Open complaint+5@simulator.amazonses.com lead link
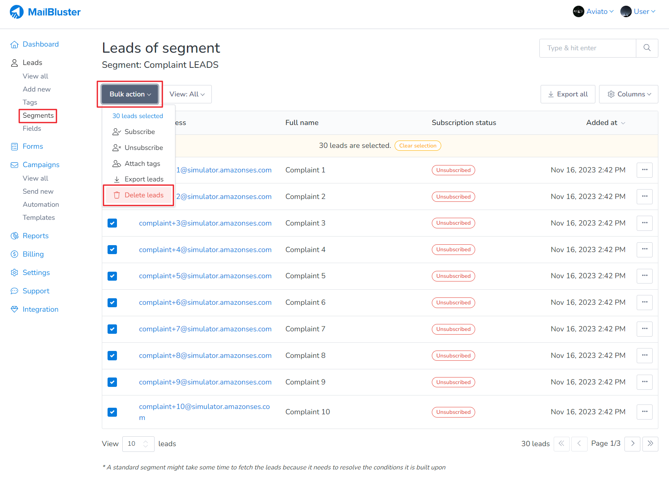The image size is (669, 478). coord(205,276)
